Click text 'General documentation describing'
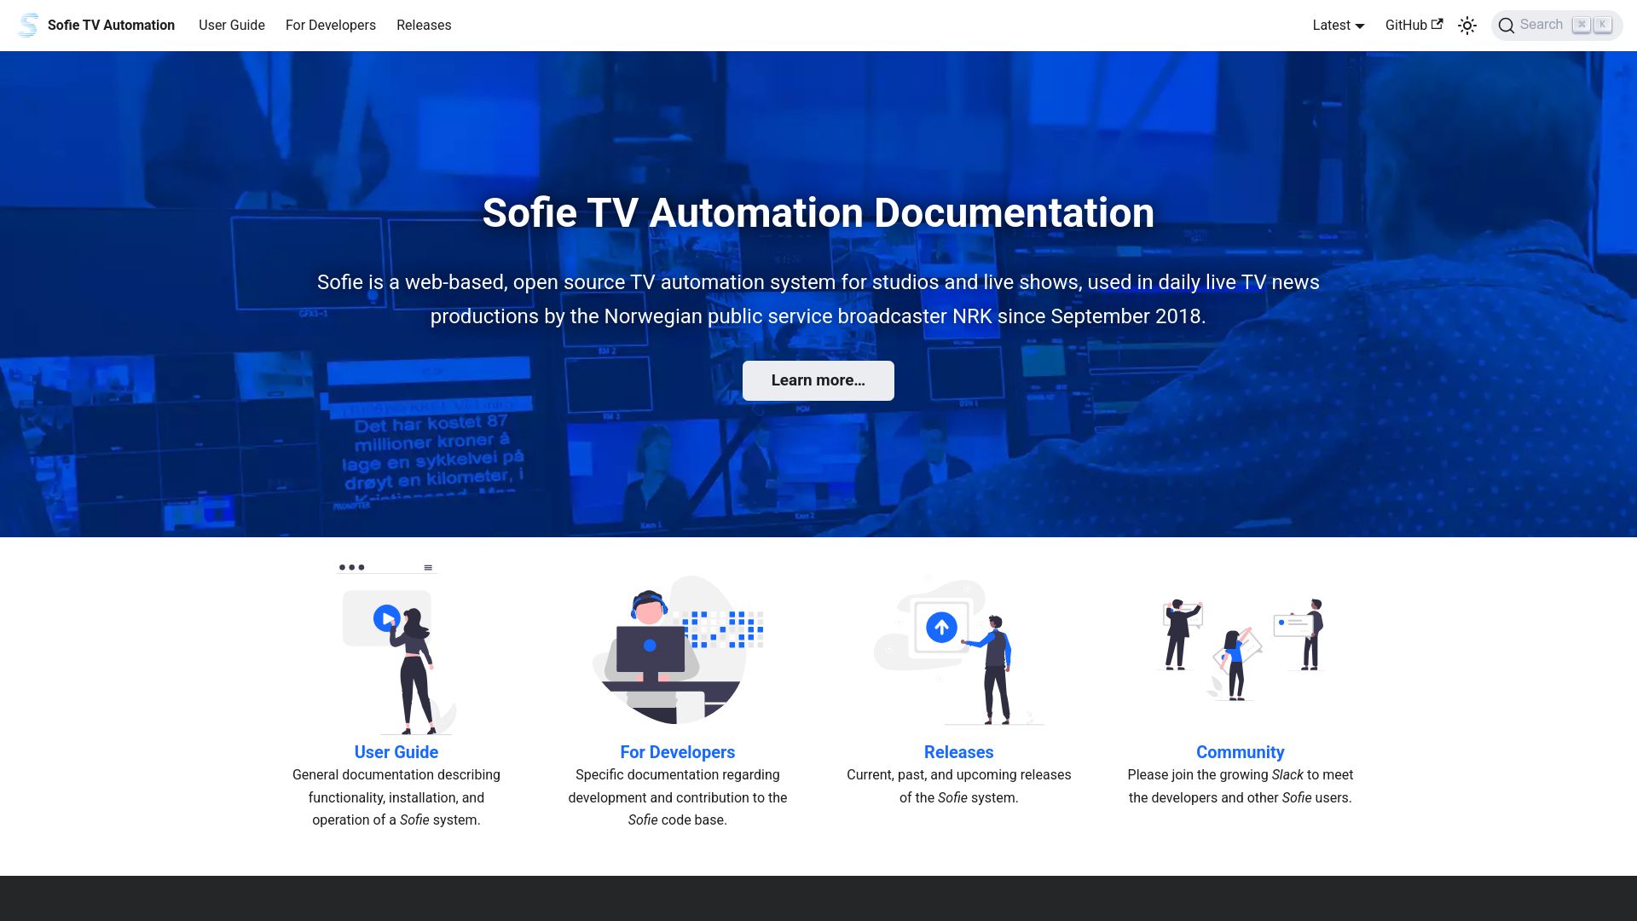The image size is (1637, 921). [x=396, y=775]
